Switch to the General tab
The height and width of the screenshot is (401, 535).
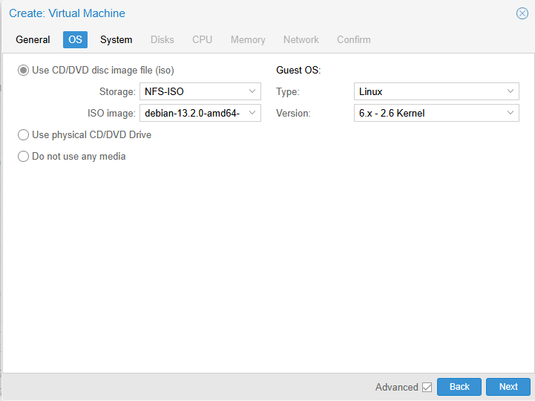point(33,40)
